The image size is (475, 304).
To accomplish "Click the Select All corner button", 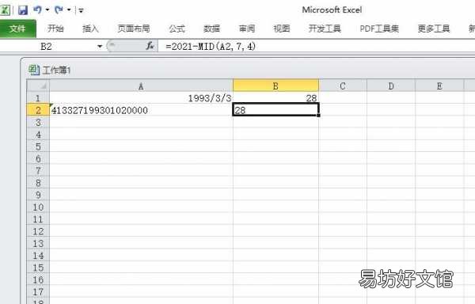I will coord(38,85).
